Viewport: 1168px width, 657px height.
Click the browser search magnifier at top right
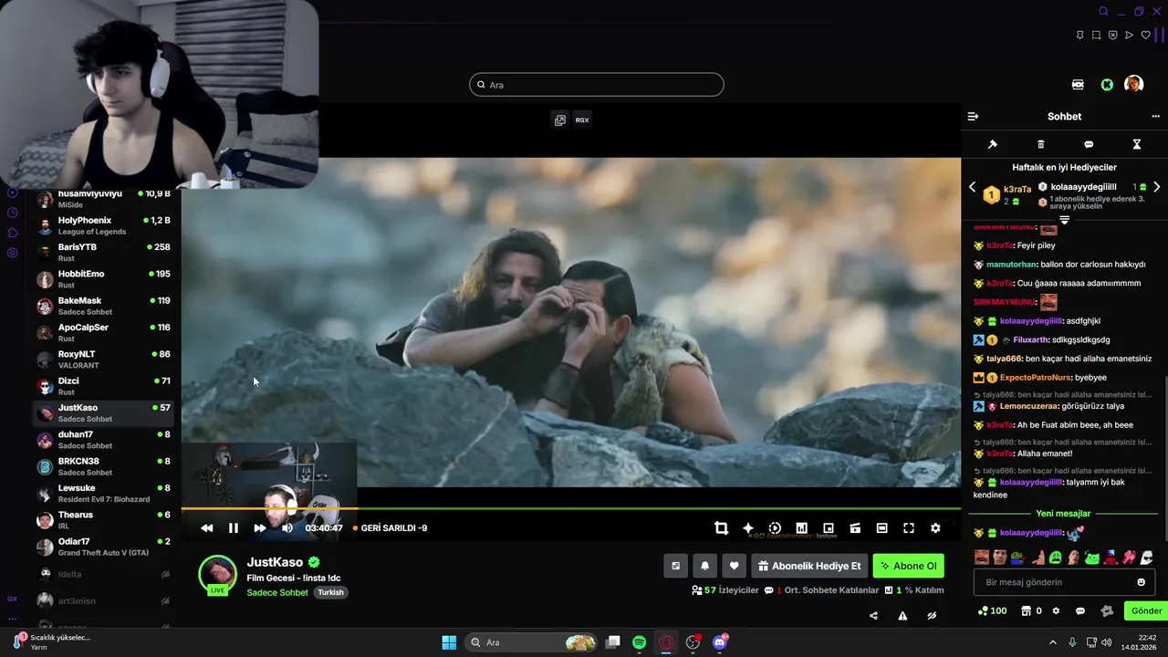[1103, 12]
